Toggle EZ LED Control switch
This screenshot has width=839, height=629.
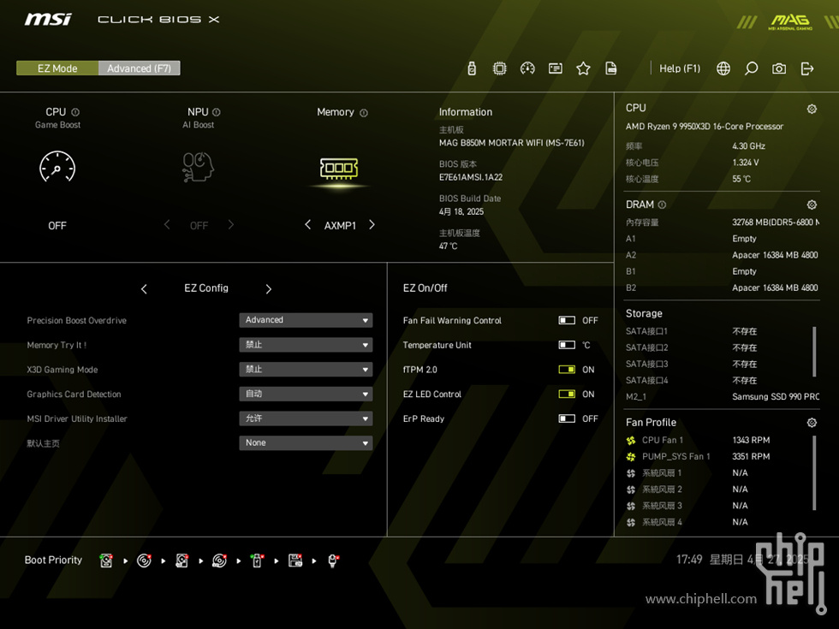[x=567, y=395]
